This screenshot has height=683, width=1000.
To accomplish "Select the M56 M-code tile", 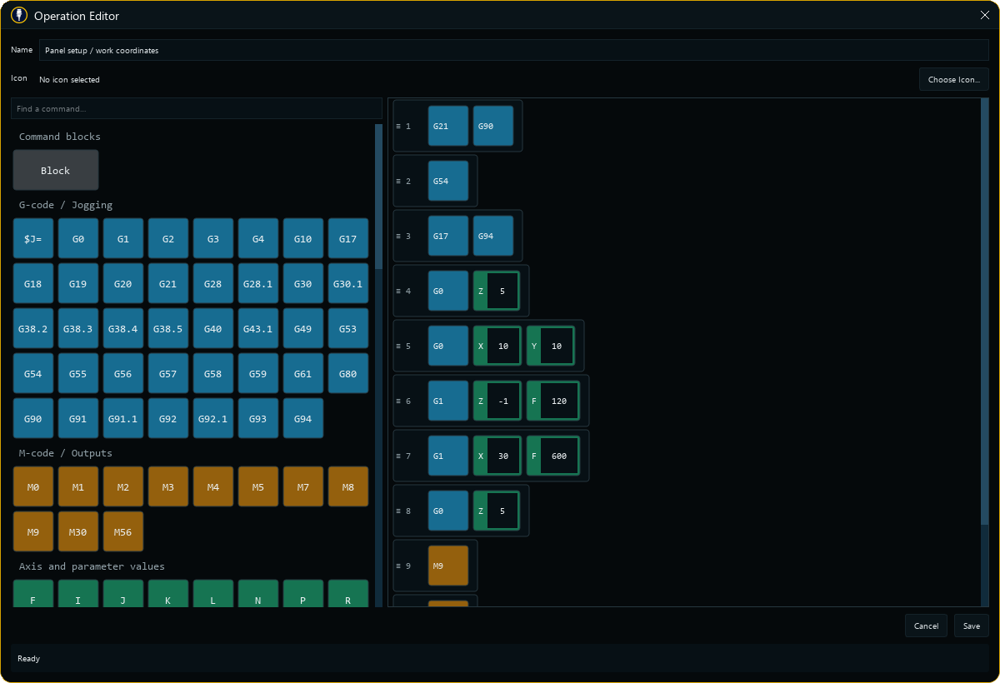I will point(123,532).
